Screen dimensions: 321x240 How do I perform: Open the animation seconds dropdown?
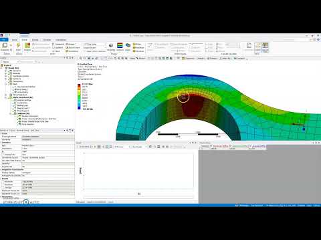click(139, 147)
